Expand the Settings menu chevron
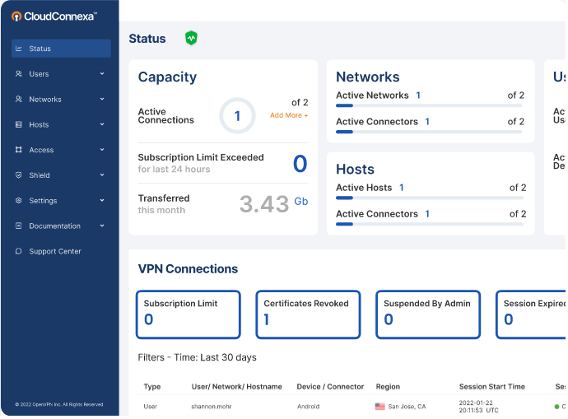 click(102, 200)
